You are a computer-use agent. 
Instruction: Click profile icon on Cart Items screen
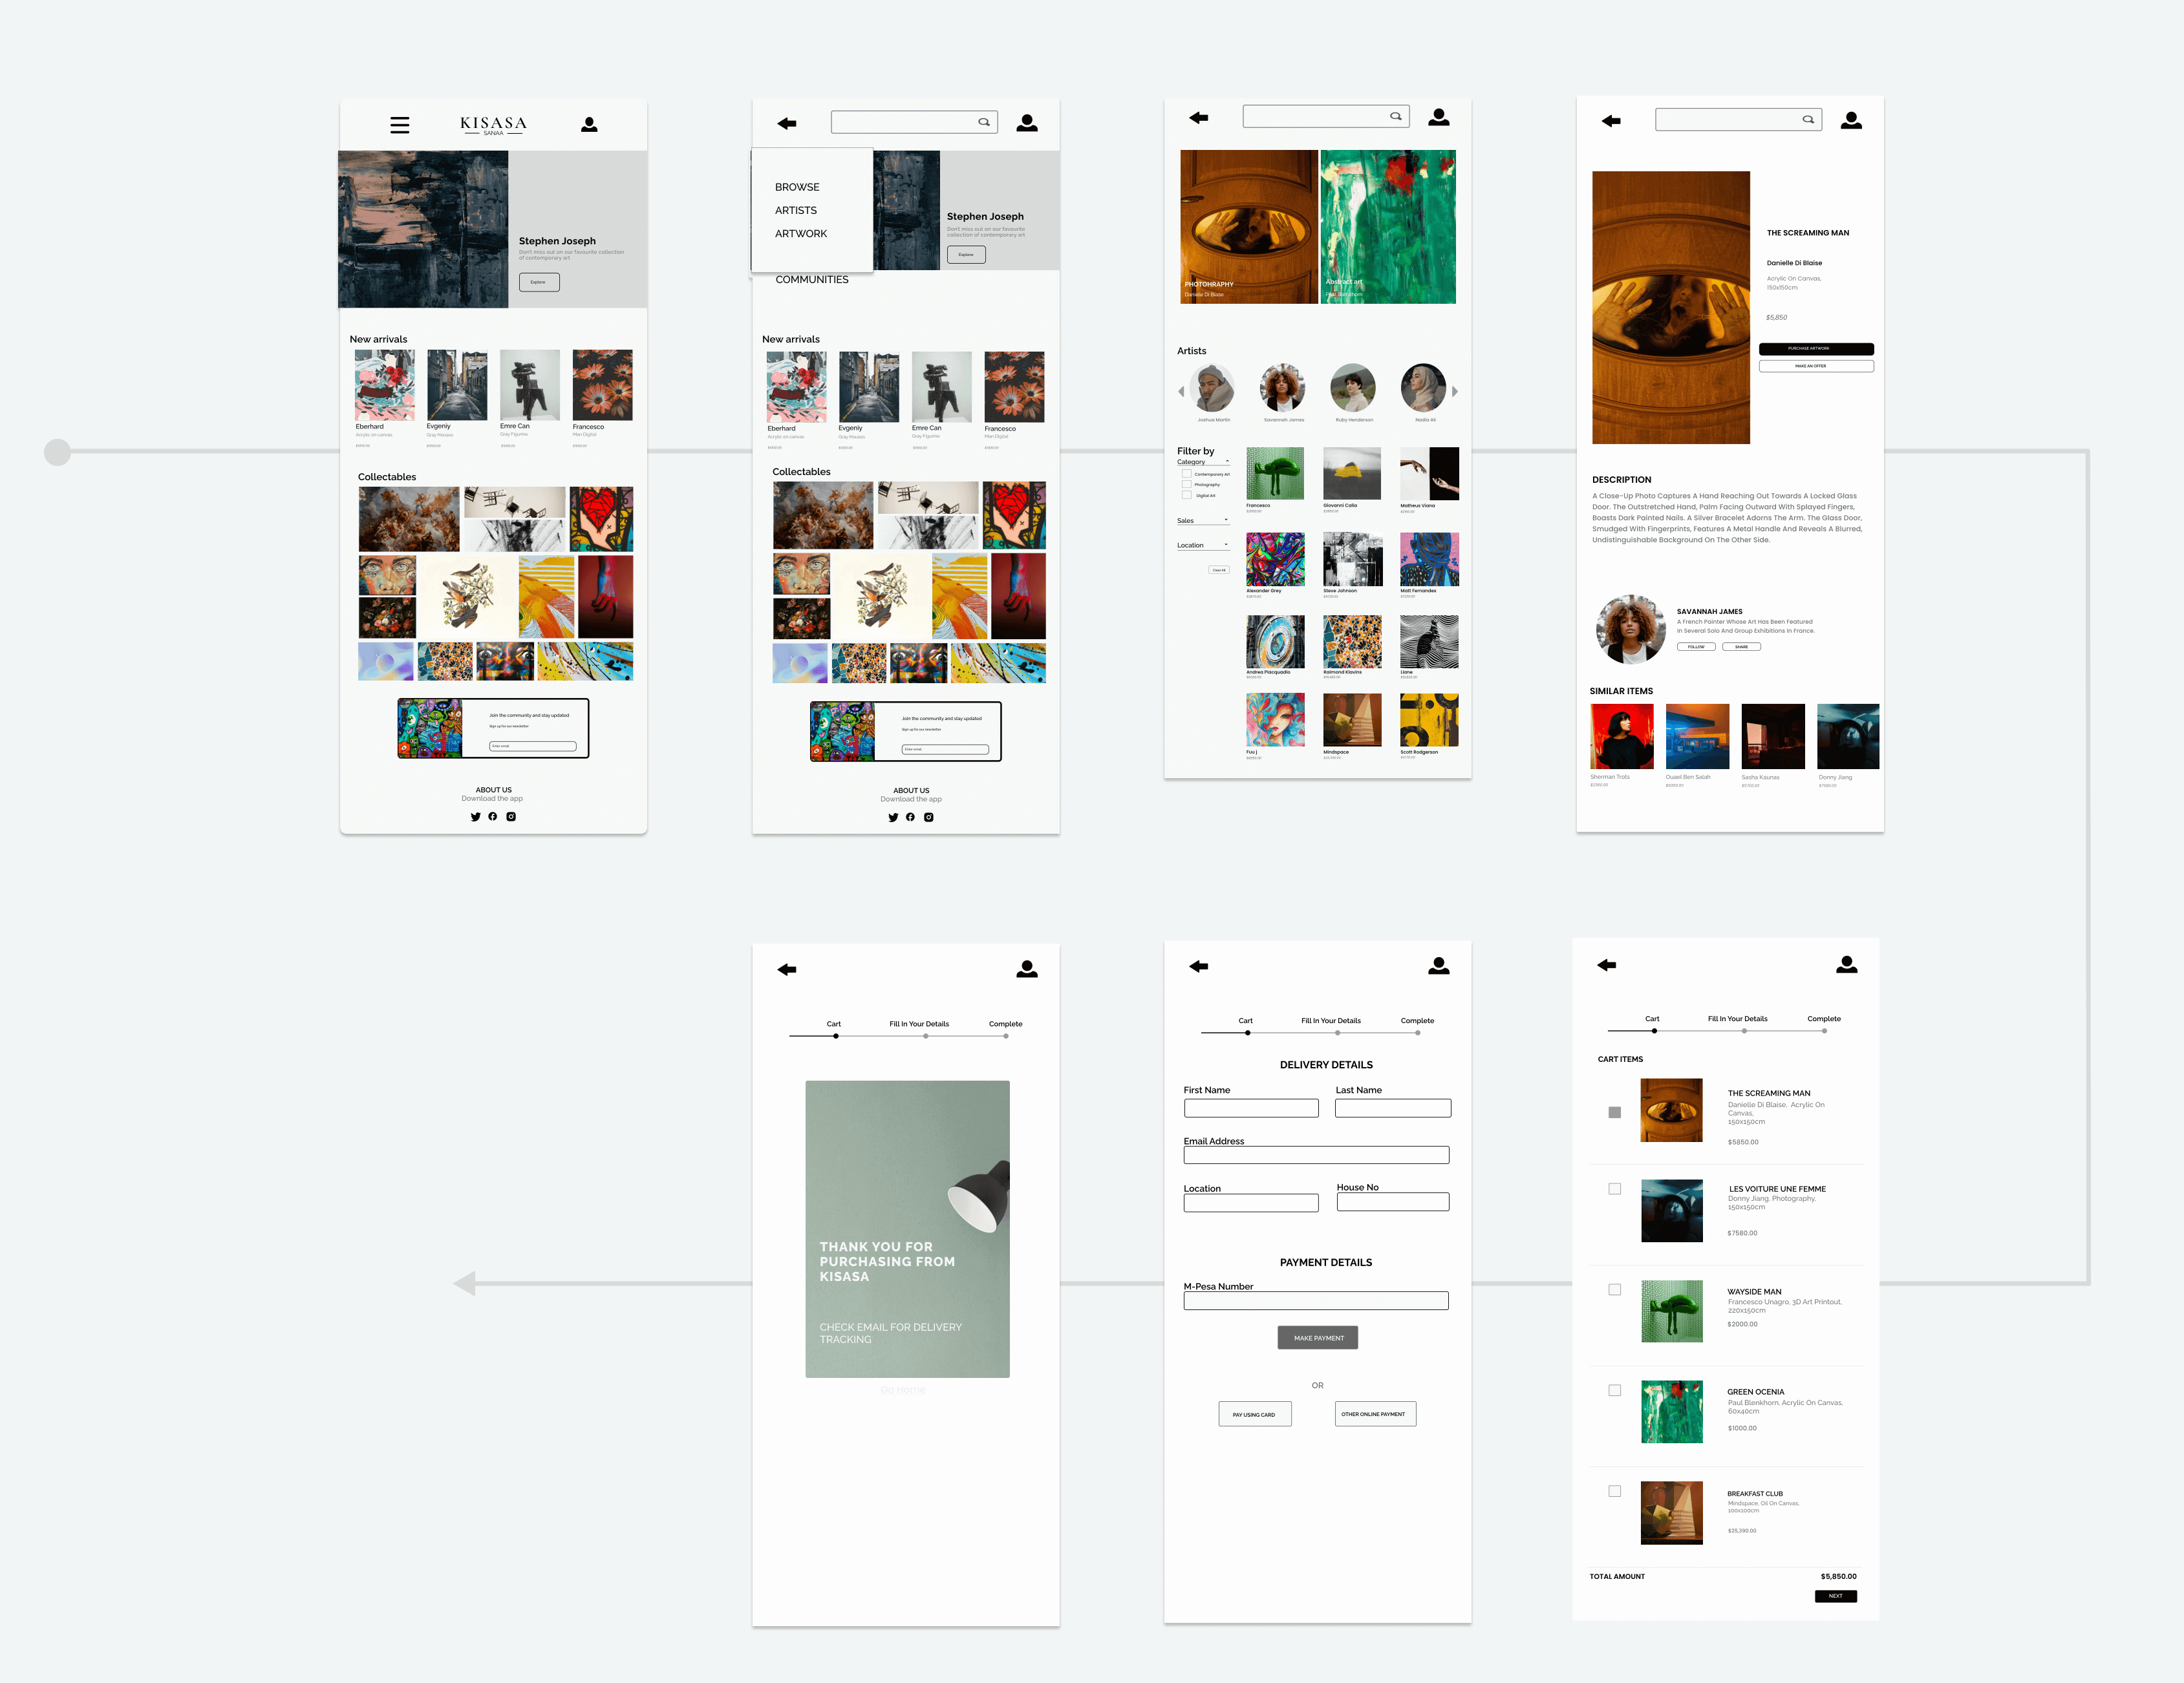pyautogui.click(x=1846, y=964)
